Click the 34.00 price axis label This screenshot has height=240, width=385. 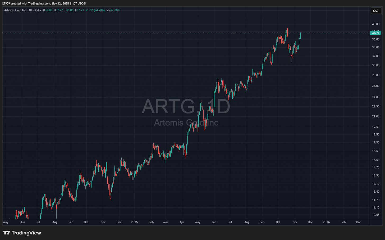375,48
